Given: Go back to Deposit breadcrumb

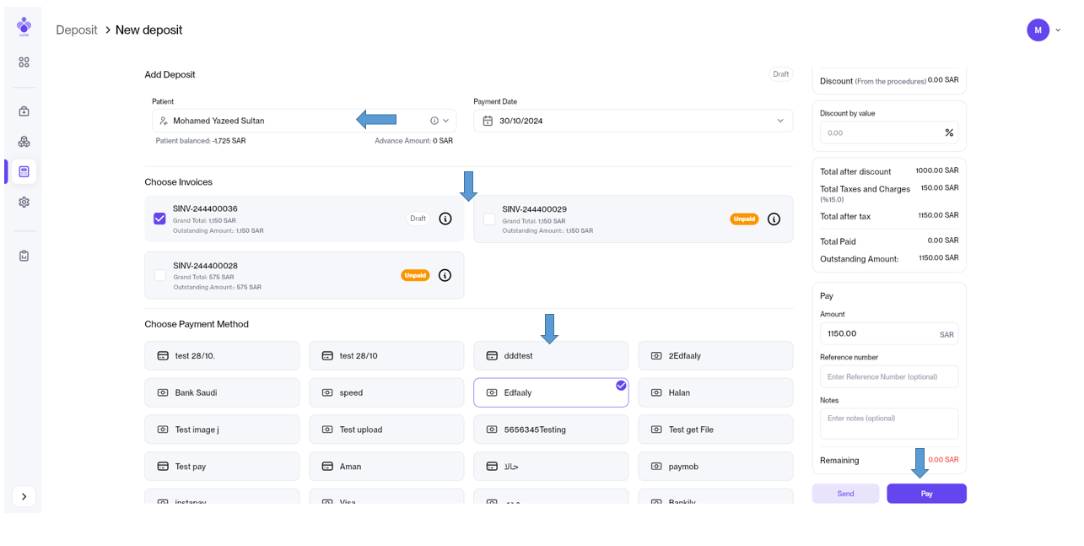Looking at the screenshot, I should (x=77, y=30).
